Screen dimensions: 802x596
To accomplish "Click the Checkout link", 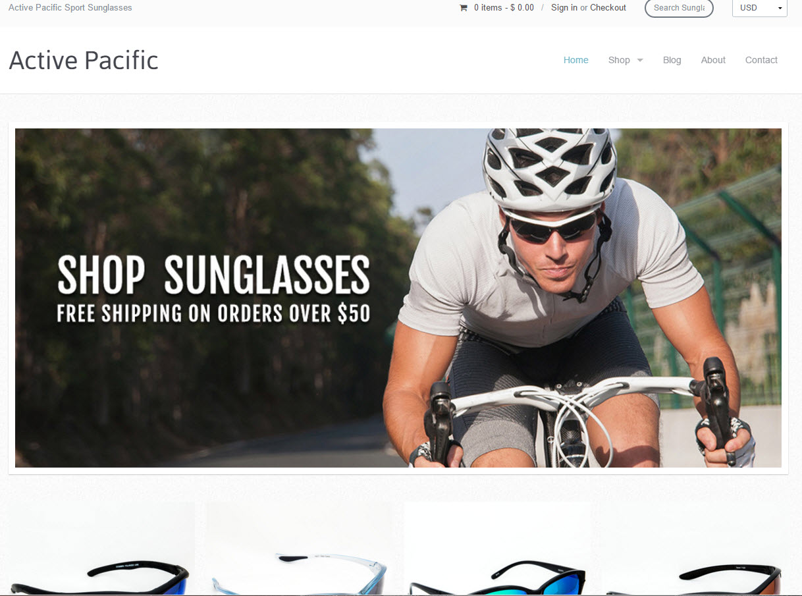I will 608,8.
